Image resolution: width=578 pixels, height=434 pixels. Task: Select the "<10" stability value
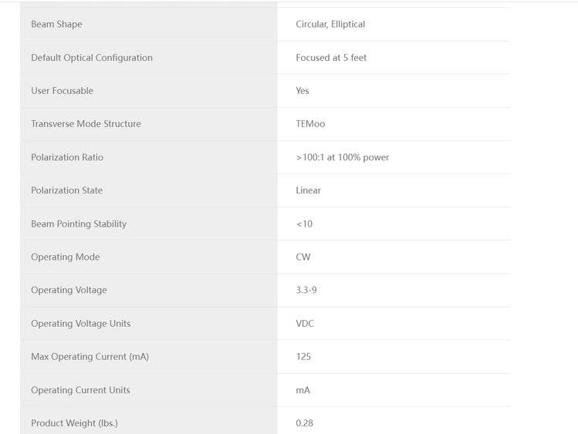tap(304, 224)
